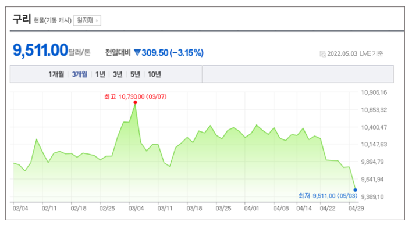Click the 04/01 x-axis date
This screenshot has height=229, width=412.
[252, 209]
